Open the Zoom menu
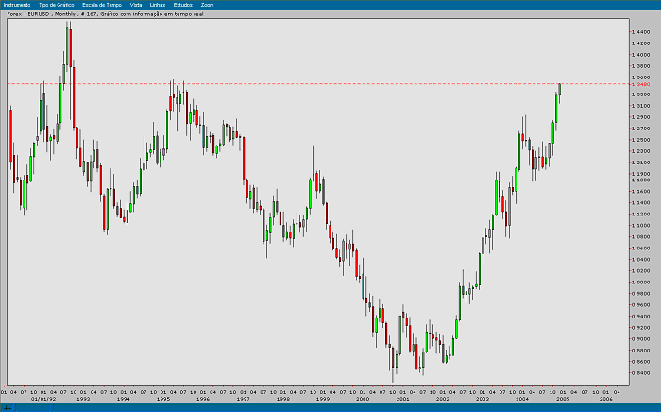The height and width of the screenshot is (412, 661). coord(207,5)
